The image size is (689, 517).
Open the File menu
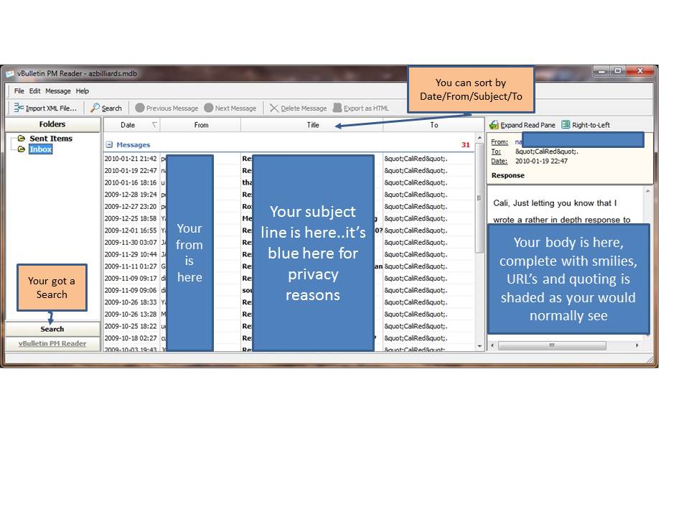coord(19,91)
